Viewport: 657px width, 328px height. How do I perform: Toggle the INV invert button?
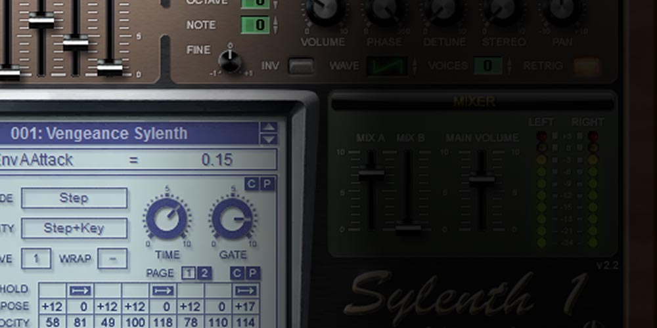(301, 66)
